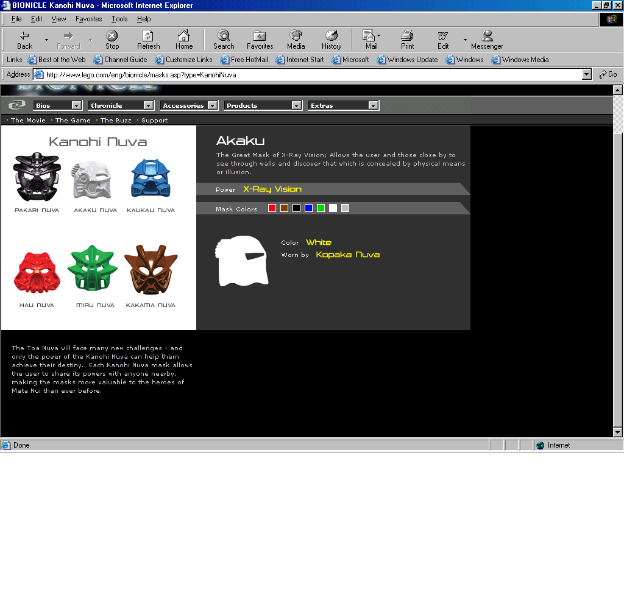Click the Stop loading button
The width and height of the screenshot is (624, 609).
click(112, 40)
